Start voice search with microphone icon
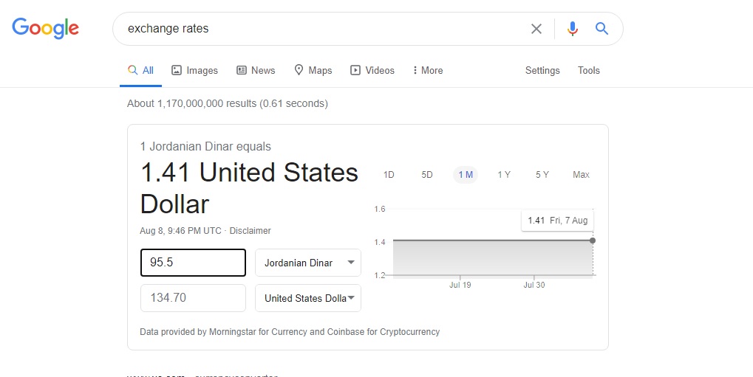Image resolution: width=753 pixels, height=377 pixels. (573, 29)
